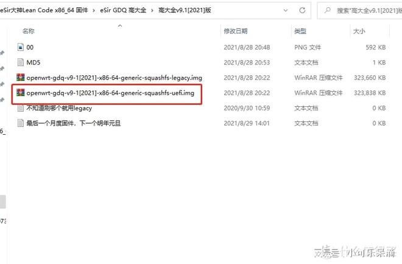Sort by 修改日期 column header
The width and height of the screenshot is (402, 264).
pyautogui.click(x=236, y=31)
